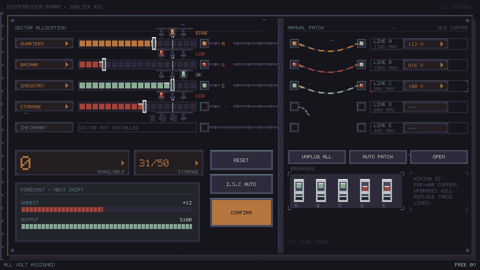This screenshot has height=270, width=480.
Task: Click the empty Storage row output socket
Action: coord(204,107)
